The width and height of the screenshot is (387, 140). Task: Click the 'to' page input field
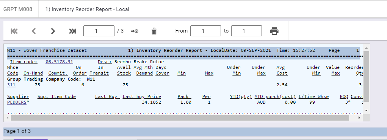tap(246, 31)
